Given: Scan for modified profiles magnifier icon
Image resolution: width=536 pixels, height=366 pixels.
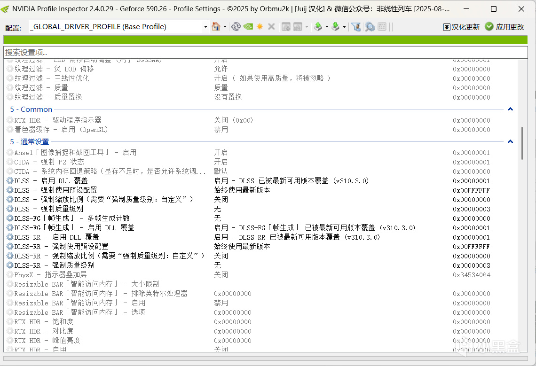Looking at the screenshot, I should pos(370,26).
